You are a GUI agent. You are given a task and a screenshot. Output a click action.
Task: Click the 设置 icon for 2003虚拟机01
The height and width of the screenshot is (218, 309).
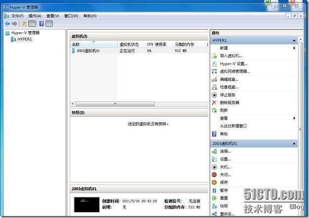(214, 159)
